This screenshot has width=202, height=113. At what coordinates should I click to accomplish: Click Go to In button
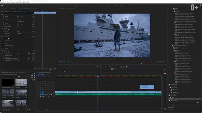(x=107, y=67)
